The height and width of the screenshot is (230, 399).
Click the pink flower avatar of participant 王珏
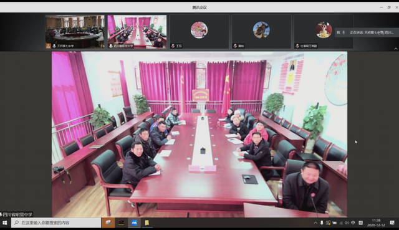[x=199, y=30]
